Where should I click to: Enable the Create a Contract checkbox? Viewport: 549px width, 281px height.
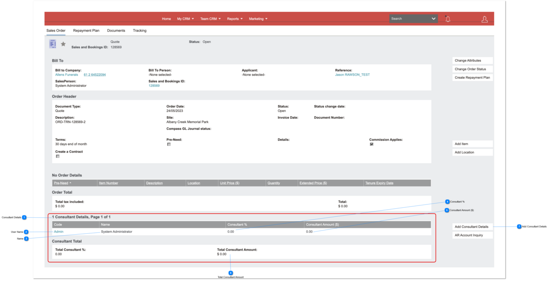click(x=58, y=156)
